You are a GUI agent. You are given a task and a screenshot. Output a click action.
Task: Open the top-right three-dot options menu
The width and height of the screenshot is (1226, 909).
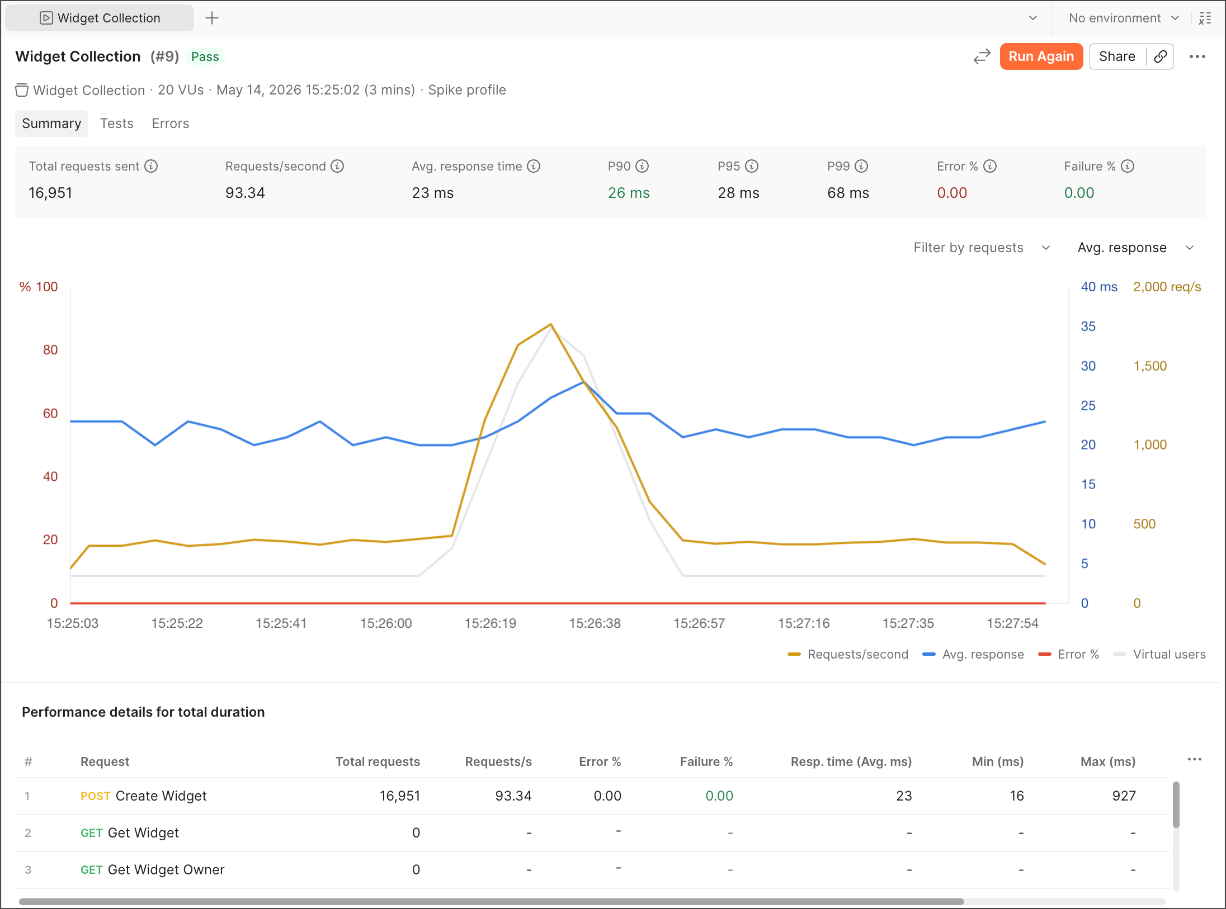(1197, 56)
